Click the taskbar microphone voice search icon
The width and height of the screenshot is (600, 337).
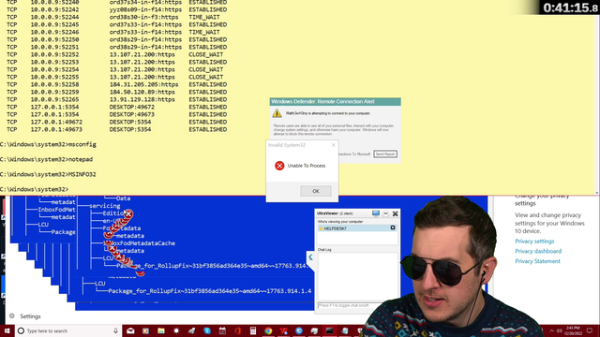coord(115,330)
